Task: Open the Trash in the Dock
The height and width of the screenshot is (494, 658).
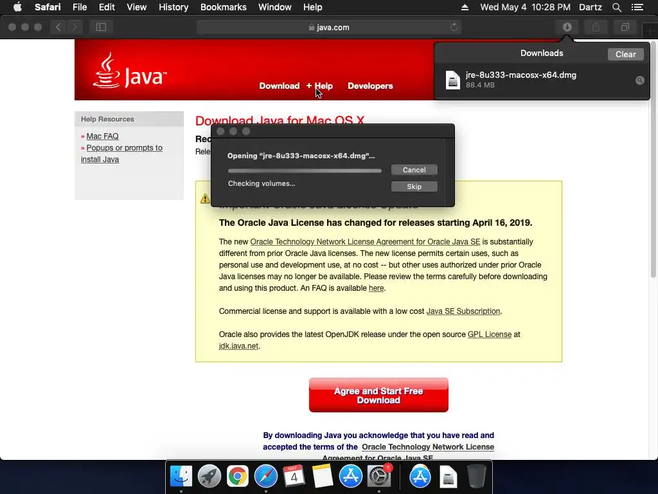Action: pyautogui.click(x=477, y=476)
